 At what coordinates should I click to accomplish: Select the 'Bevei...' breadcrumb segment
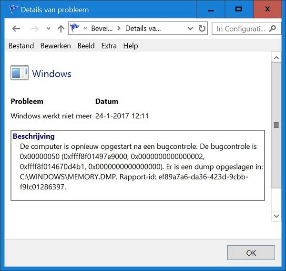(102, 29)
